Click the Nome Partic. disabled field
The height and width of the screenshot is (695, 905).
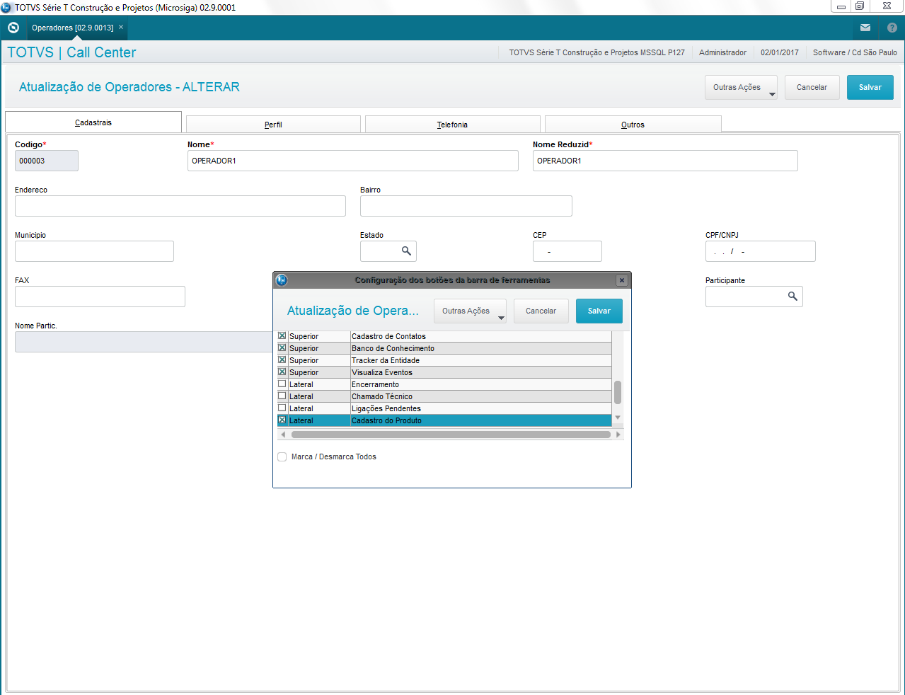coord(144,342)
